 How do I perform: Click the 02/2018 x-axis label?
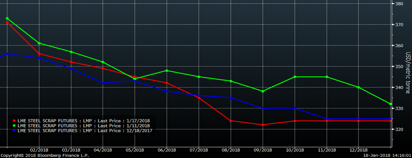[x=39, y=150]
